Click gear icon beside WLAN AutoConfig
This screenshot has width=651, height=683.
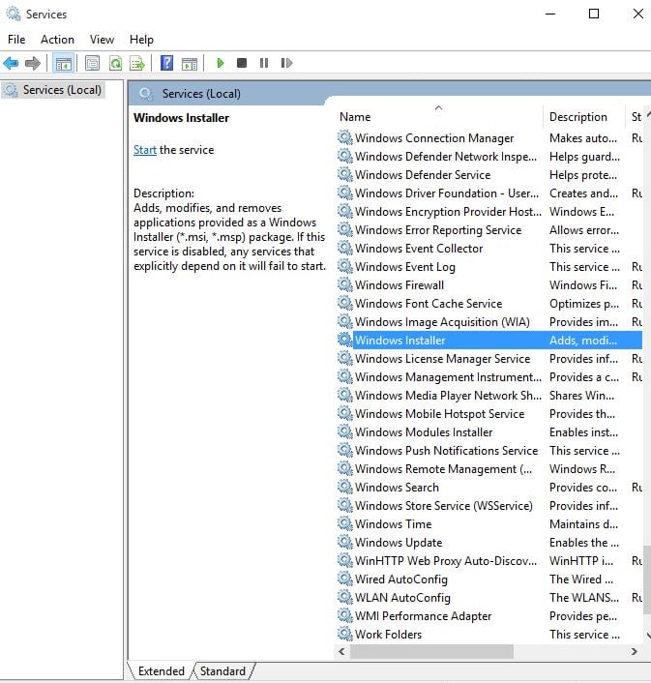pos(345,597)
